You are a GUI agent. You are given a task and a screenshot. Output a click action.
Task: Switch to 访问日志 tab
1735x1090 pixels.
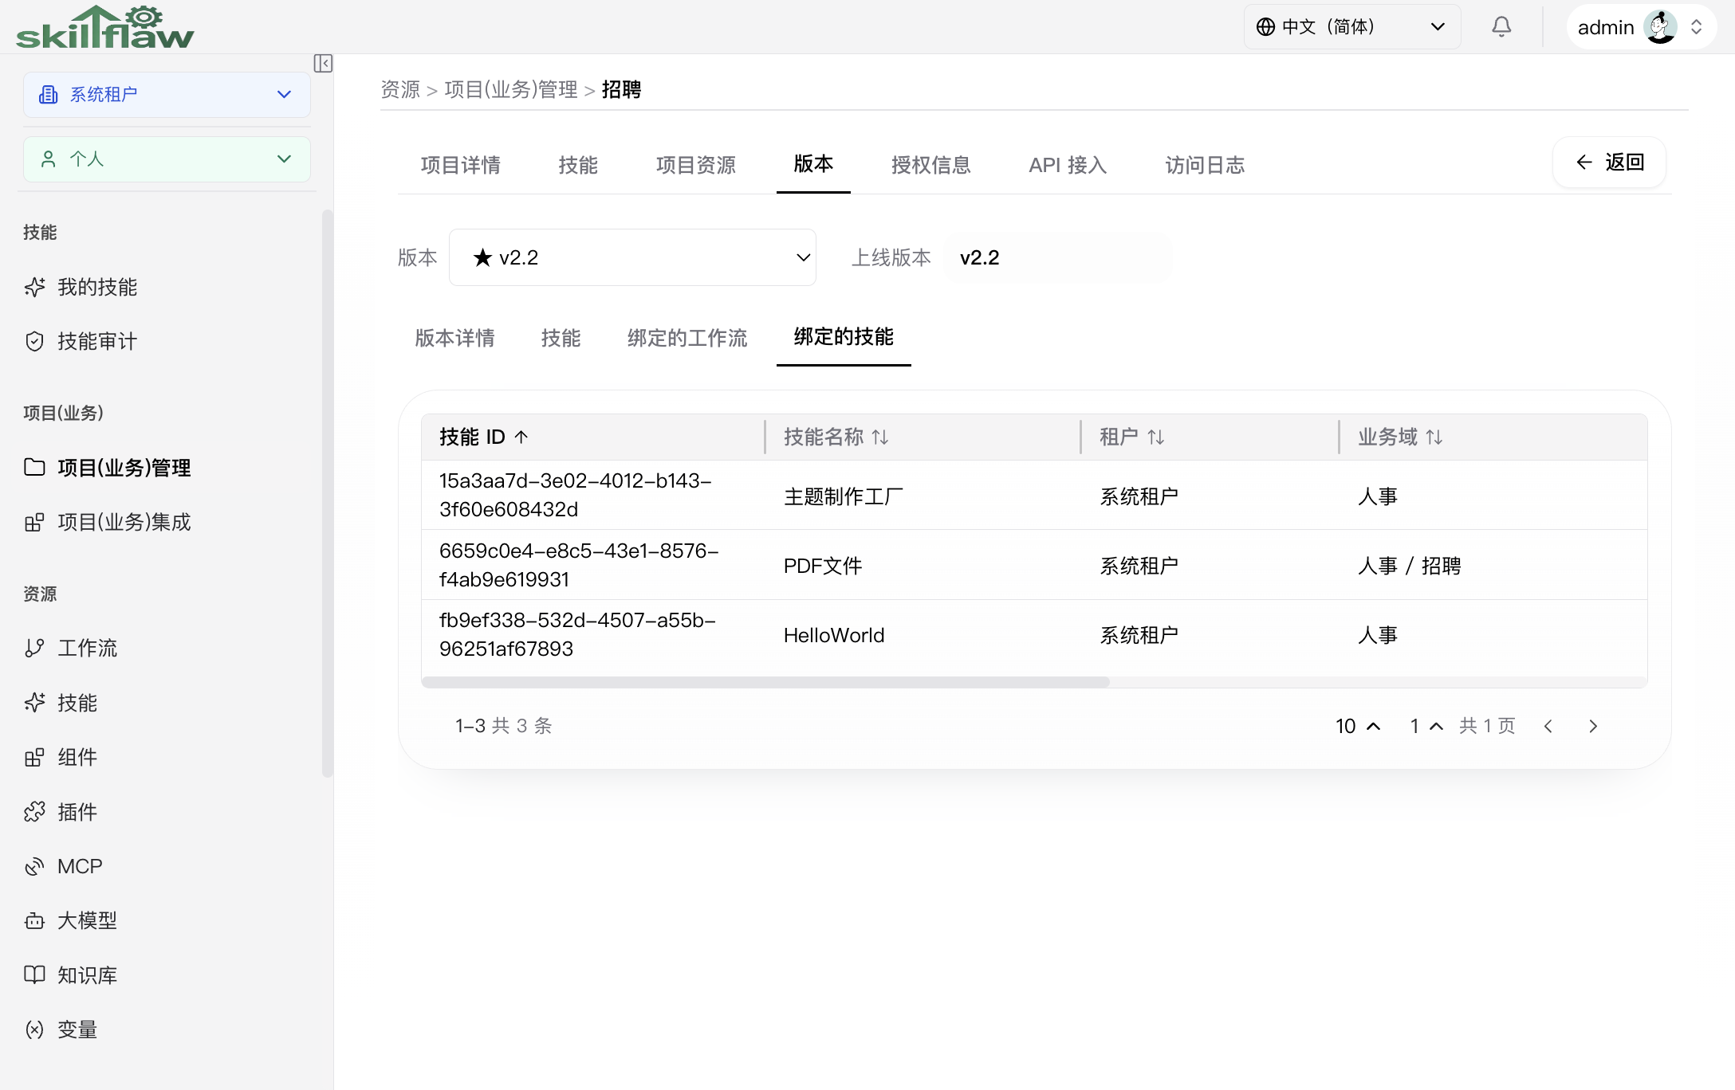(x=1205, y=165)
